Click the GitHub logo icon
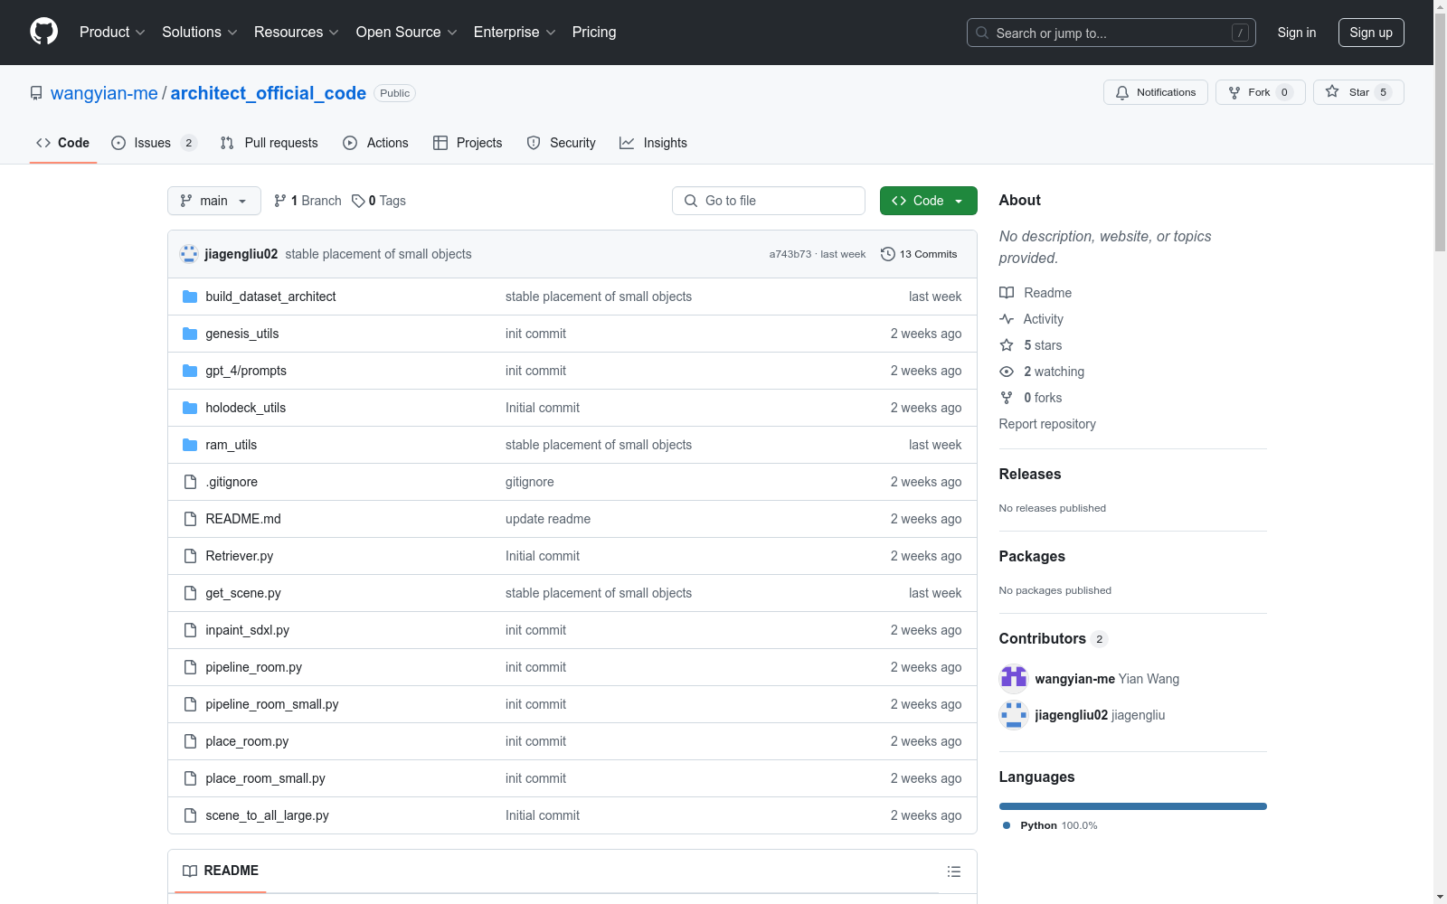Viewport: 1447px width, 904px height. point(43,32)
